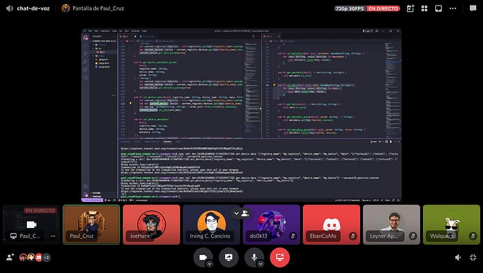Click the speaker icon beside chat-de-voz
This screenshot has height=273, width=483.
10,8
